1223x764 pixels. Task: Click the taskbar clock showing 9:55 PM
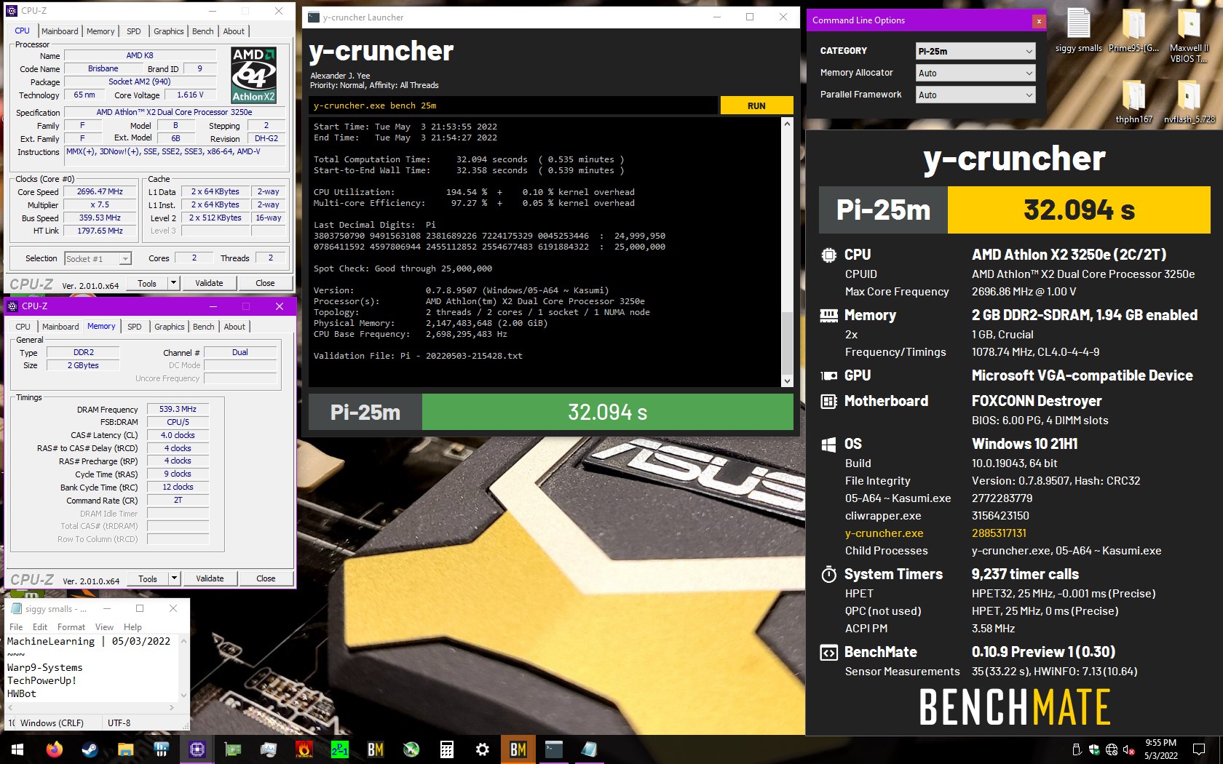point(1160,749)
